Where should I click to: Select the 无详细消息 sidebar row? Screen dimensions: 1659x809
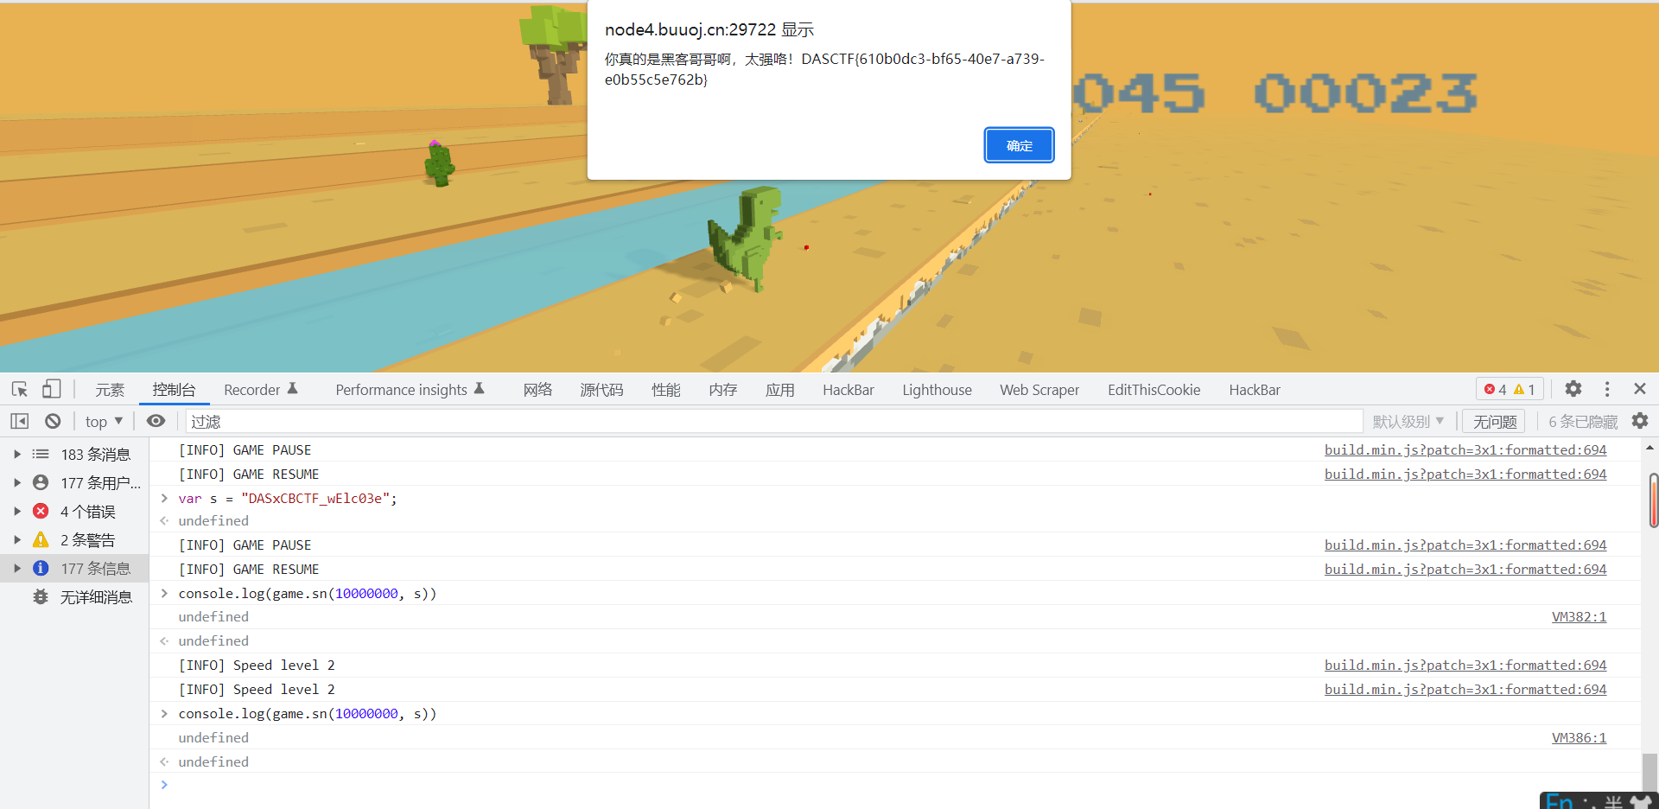74,596
